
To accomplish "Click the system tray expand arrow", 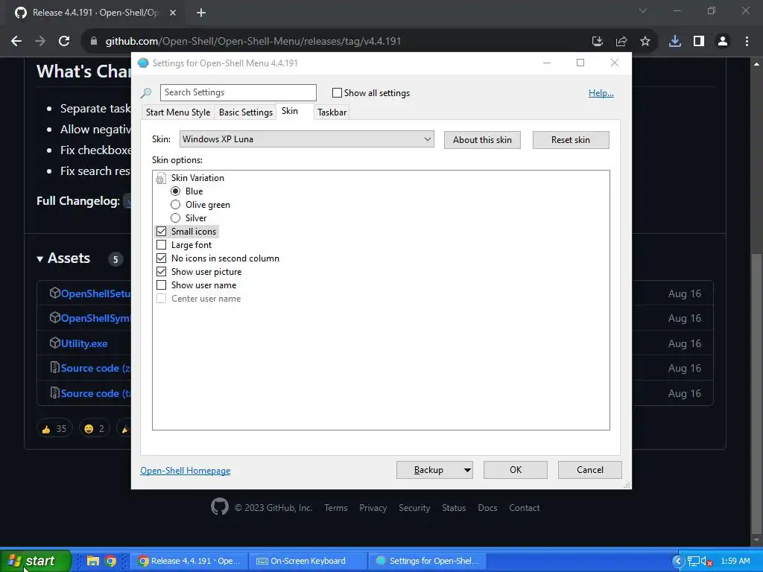I will pyautogui.click(x=678, y=562).
